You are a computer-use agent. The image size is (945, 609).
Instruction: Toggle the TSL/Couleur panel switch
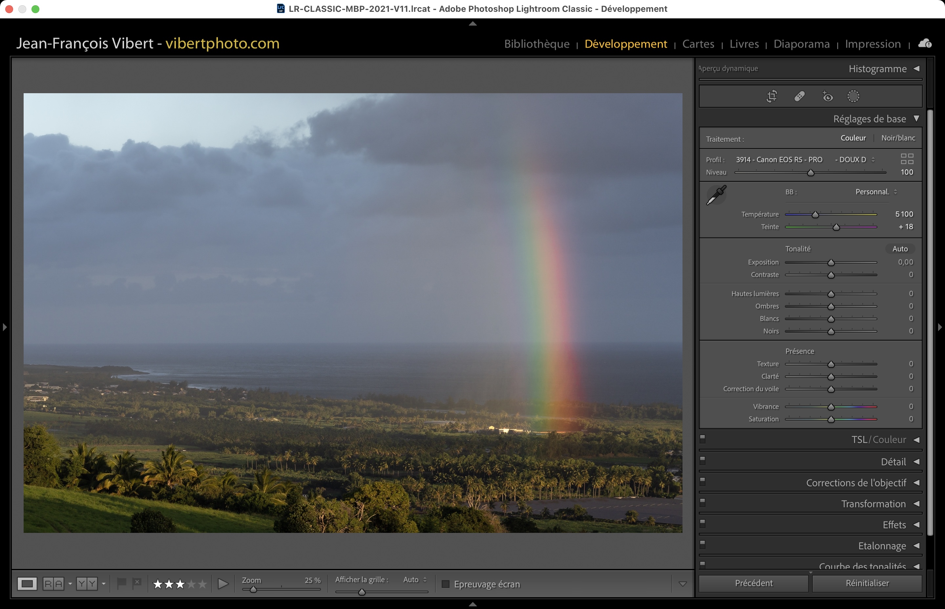(x=703, y=439)
